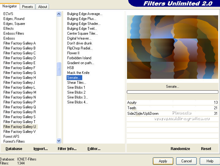The image size is (220, 166).
Task: Randomize the filter settings
Action: (x=180, y=149)
